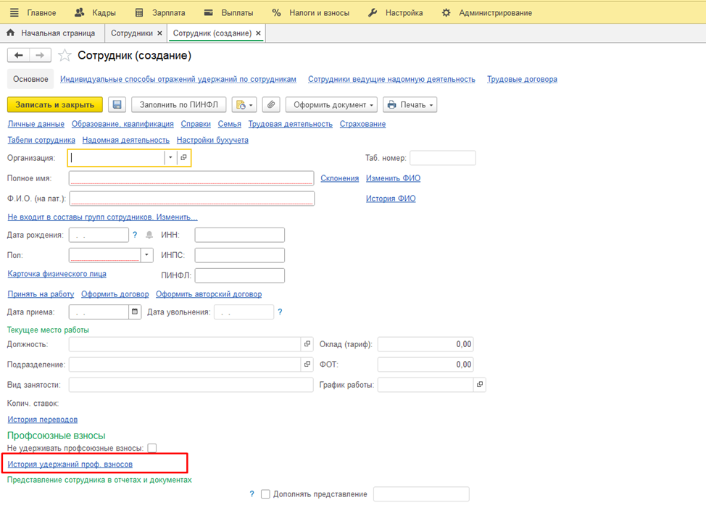
Task: Open the Печать dropdown button
Action: click(x=410, y=105)
